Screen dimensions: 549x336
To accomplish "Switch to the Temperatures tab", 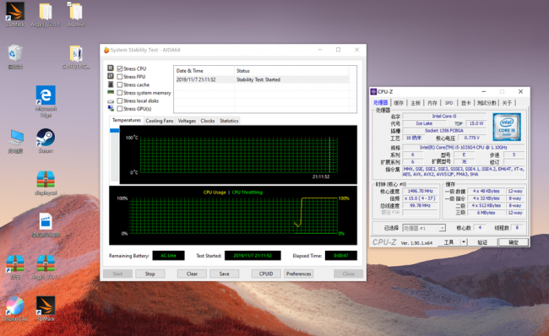I will point(127,120).
